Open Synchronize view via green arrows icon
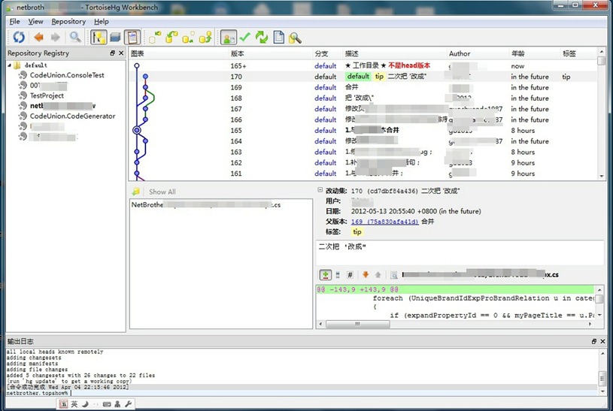The height and width of the screenshot is (411, 613). 262,37
